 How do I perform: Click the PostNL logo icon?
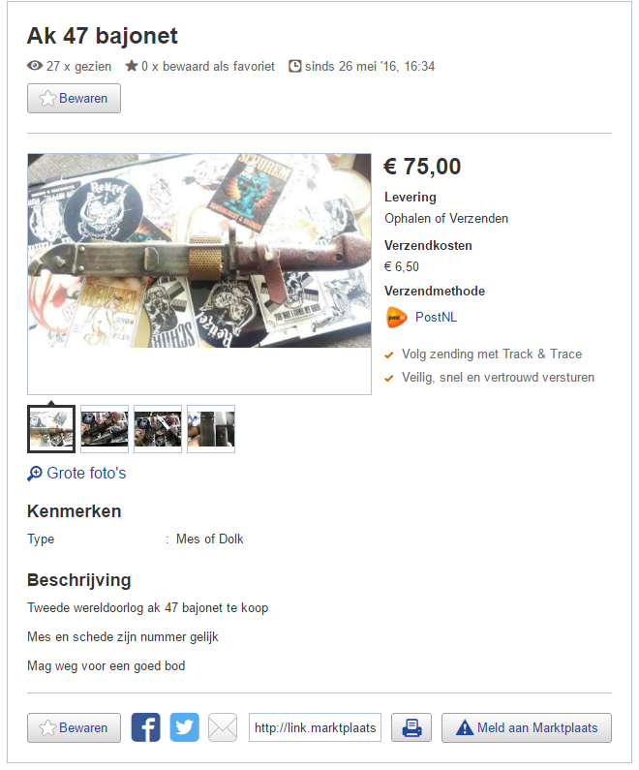(x=397, y=318)
